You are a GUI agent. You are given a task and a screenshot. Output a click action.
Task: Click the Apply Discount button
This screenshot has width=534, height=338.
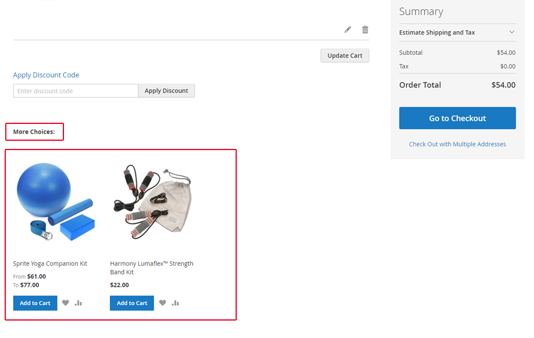tap(166, 91)
